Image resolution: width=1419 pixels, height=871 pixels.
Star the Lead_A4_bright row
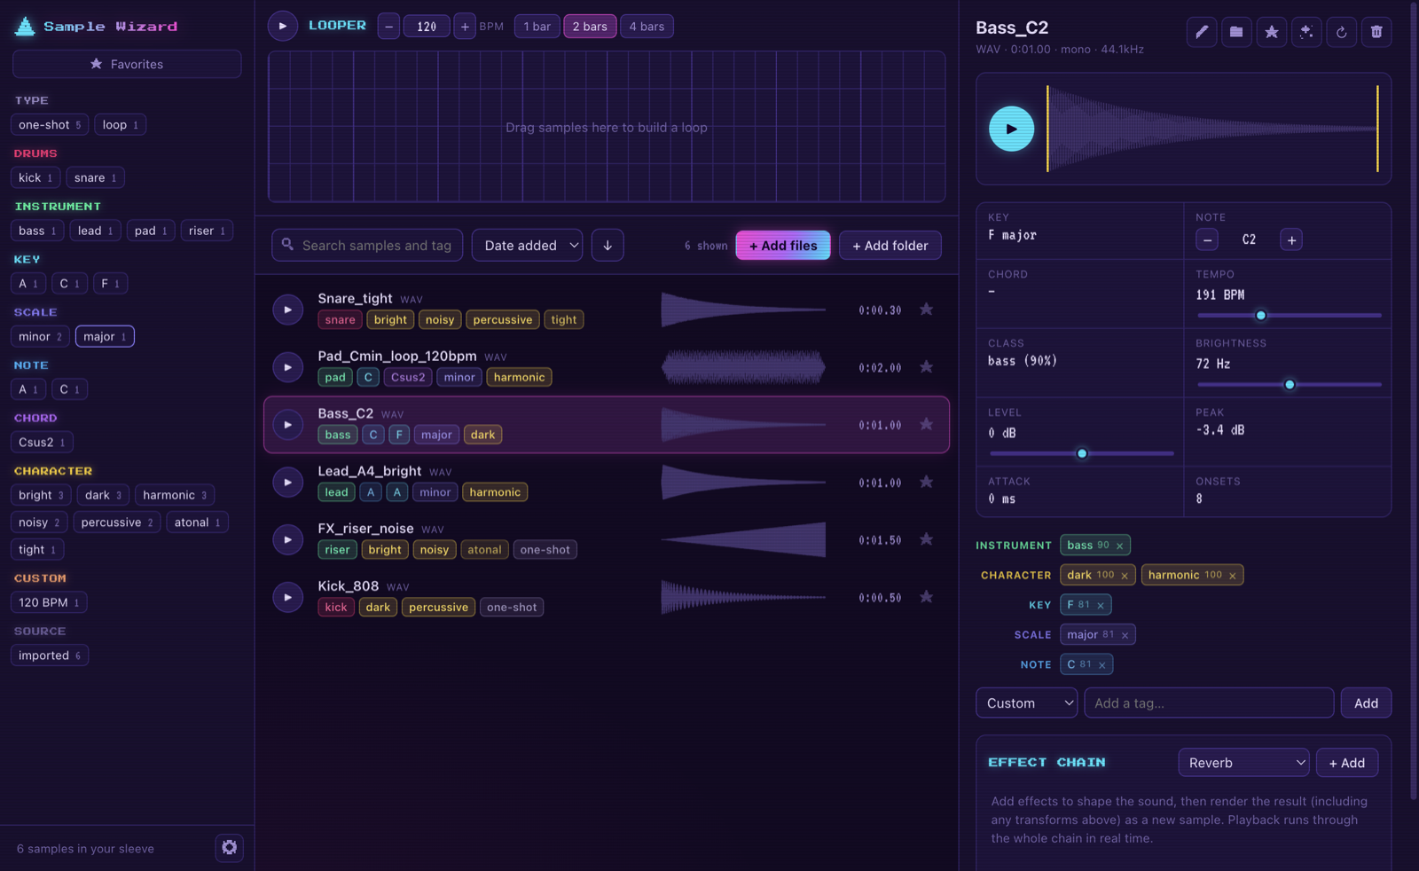[x=926, y=482]
